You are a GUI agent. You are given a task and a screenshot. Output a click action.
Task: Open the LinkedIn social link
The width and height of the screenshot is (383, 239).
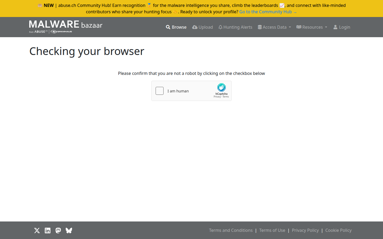(x=48, y=231)
